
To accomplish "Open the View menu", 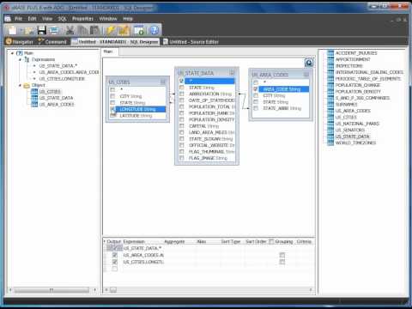I will pyautogui.click(x=47, y=19).
